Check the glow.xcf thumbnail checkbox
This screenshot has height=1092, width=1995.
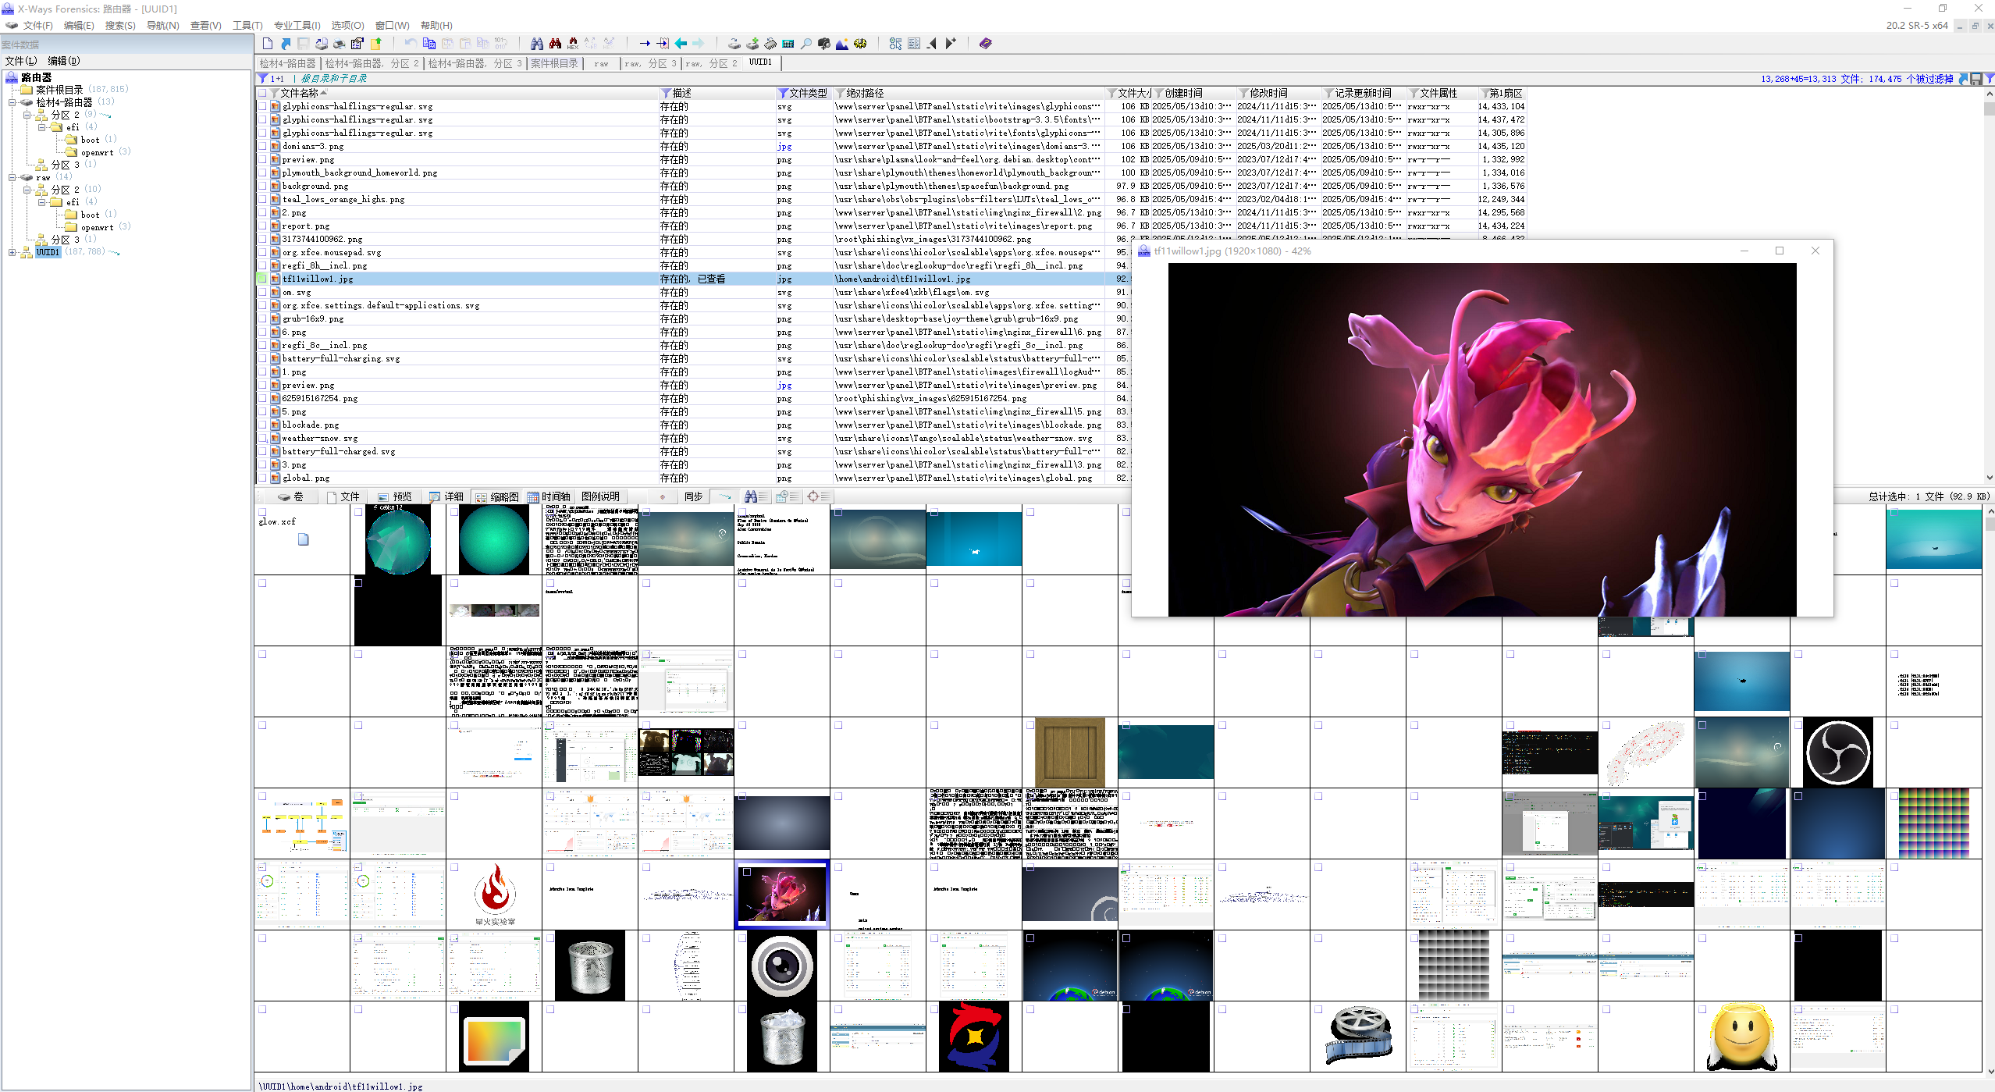click(262, 512)
